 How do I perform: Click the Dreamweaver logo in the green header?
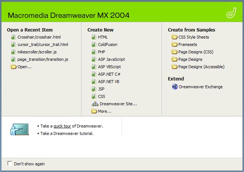(231, 13)
